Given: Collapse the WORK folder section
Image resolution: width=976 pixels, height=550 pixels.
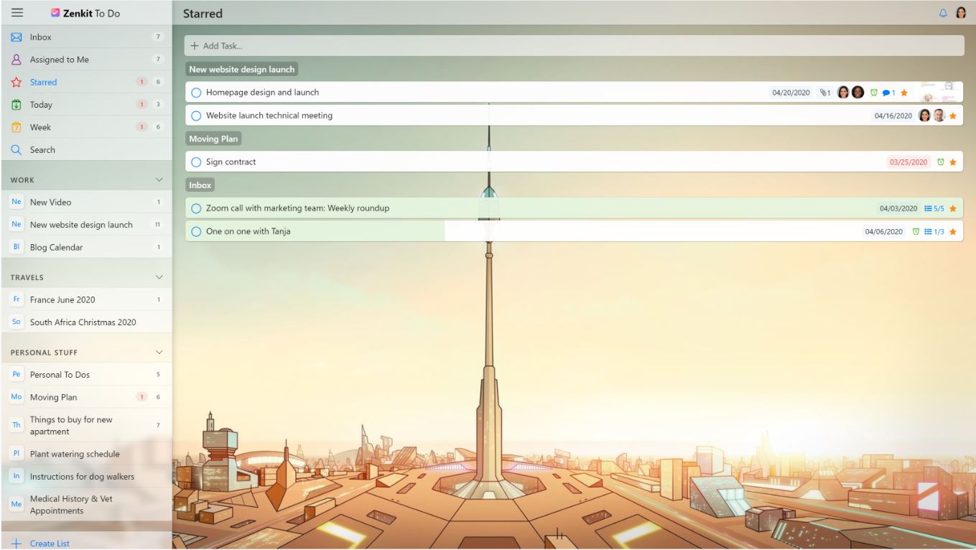Looking at the screenshot, I should tap(159, 180).
